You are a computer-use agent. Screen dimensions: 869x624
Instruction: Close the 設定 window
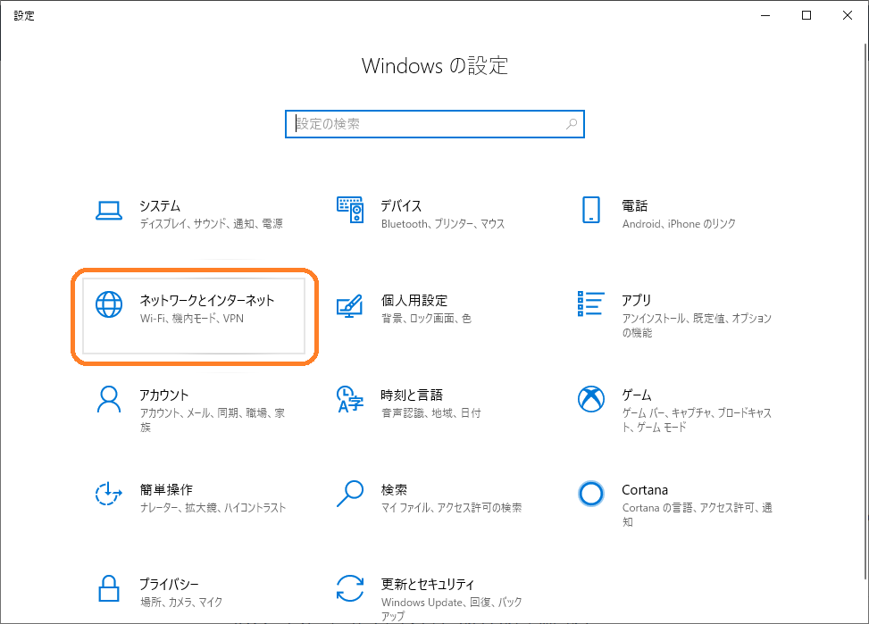point(848,15)
